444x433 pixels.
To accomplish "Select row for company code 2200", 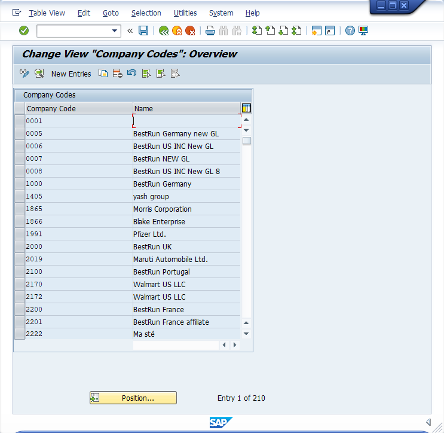I will [x=20, y=310].
